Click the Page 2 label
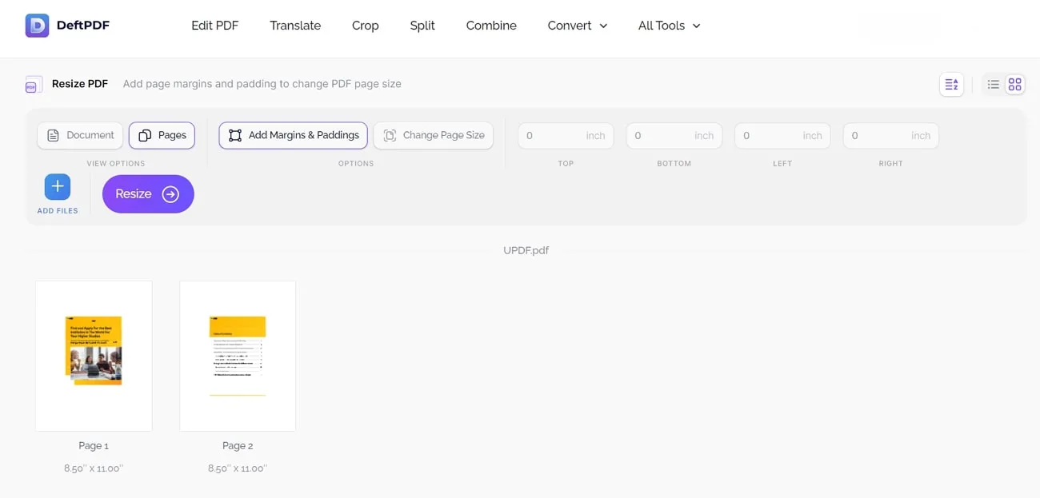Viewport: 1040px width, 498px height. coord(238,445)
